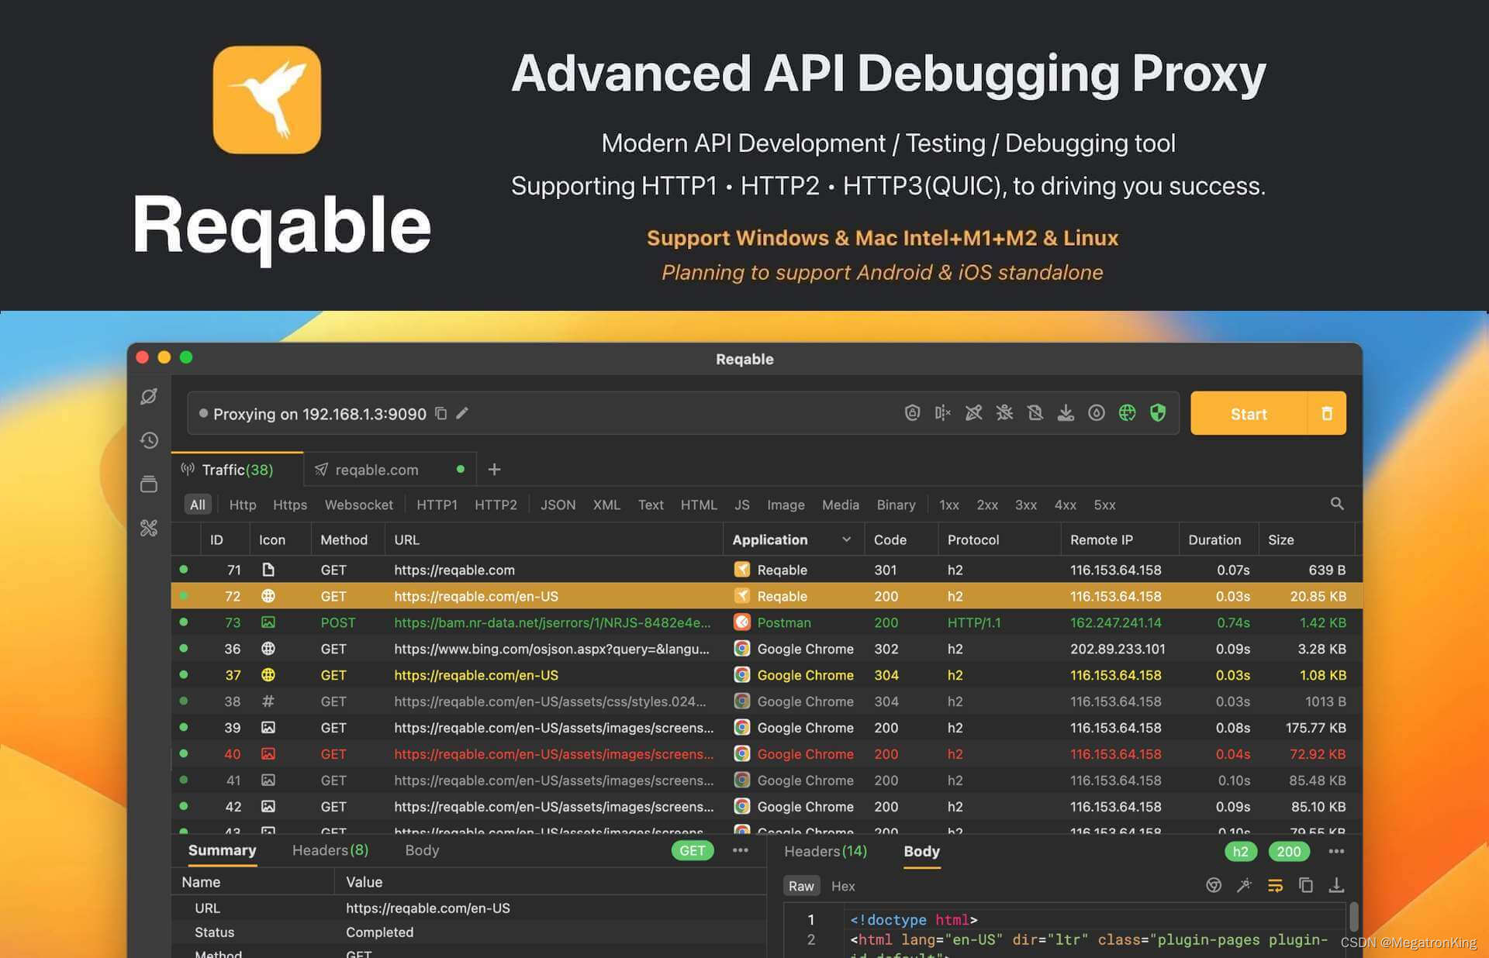Toggle the green shield SSL icon
Image resolution: width=1489 pixels, height=958 pixels.
tap(1157, 412)
